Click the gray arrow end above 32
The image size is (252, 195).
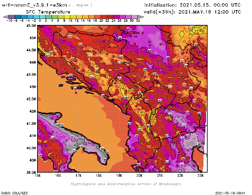141,17
